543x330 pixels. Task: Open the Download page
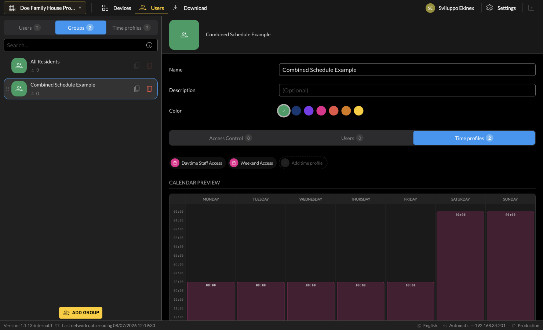click(190, 8)
